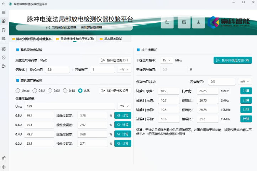Image resolution: width=257 pixels, height=171 pixels.
Task: Open the chat bubble sidebar icon
Action: (x=4, y=57)
